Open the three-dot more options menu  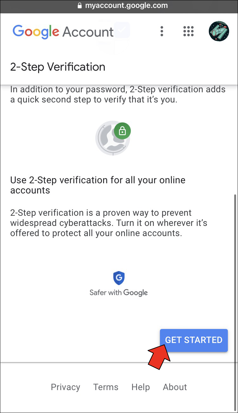pos(162,31)
